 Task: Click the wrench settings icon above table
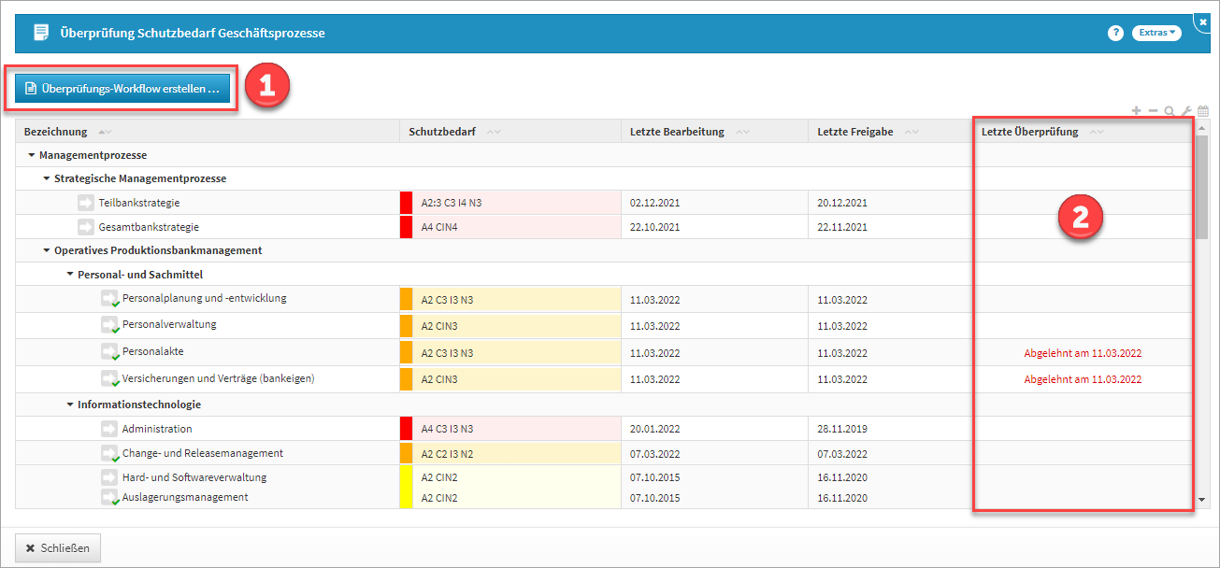[x=1186, y=110]
